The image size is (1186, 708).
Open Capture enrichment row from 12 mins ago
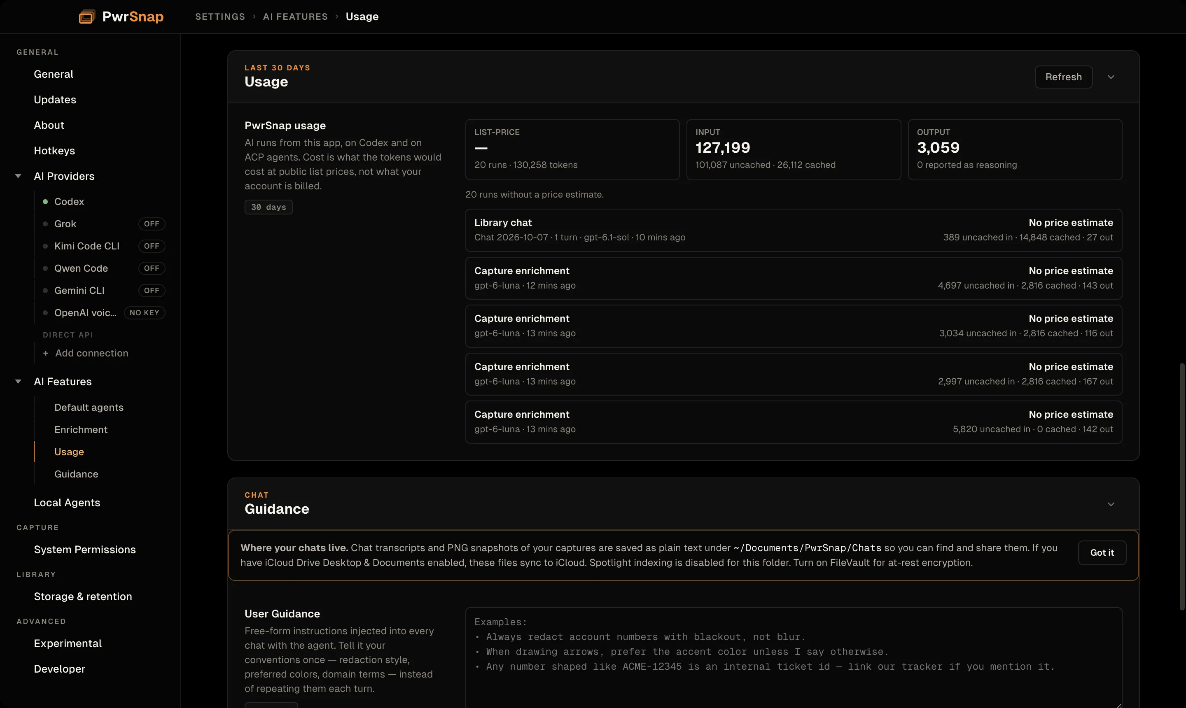tap(794, 279)
